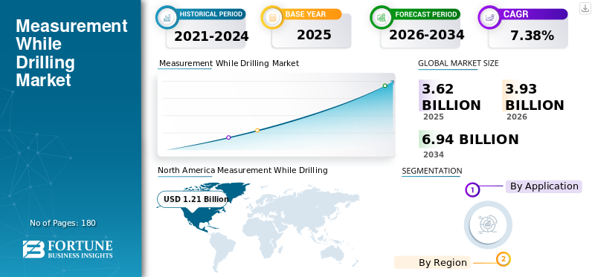Click the orange data point on chart
This screenshot has width=595, height=277.
click(257, 131)
